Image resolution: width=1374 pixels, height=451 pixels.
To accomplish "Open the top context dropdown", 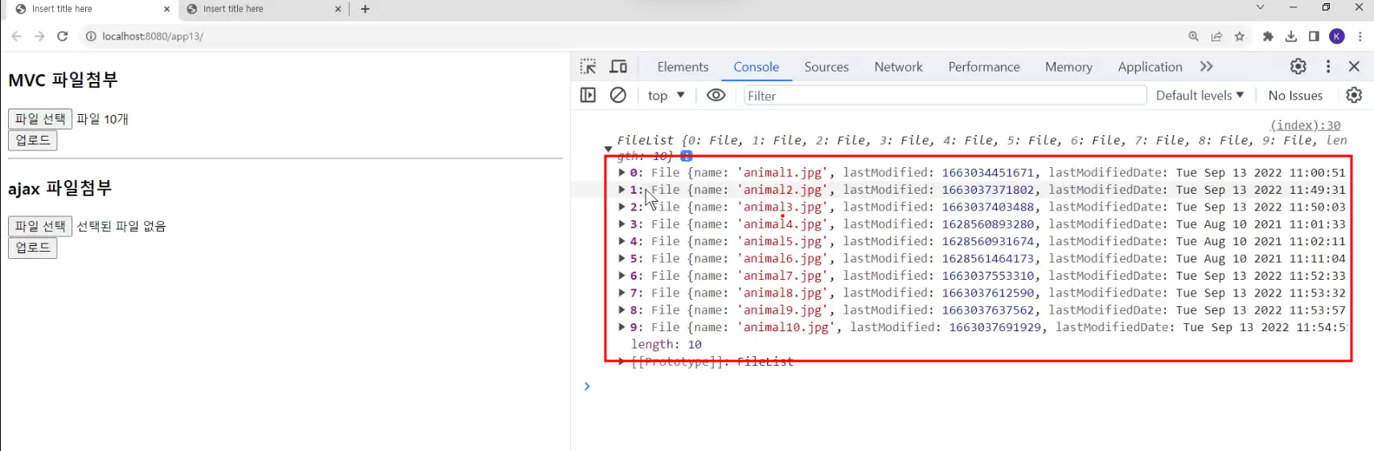I will (x=666, y=95).
